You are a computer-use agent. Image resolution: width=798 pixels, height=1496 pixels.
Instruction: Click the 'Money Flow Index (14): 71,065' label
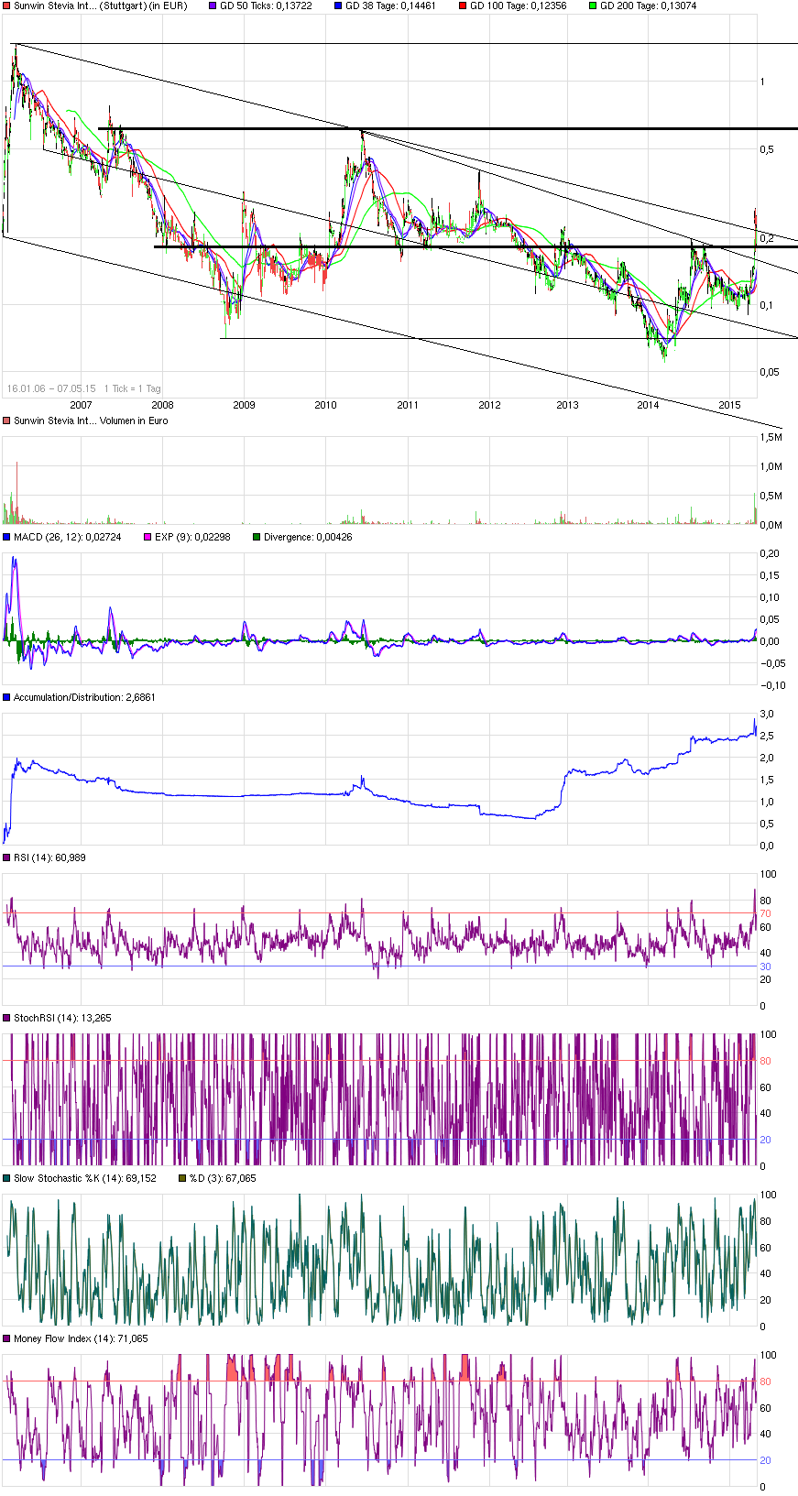coord(81,1338)
